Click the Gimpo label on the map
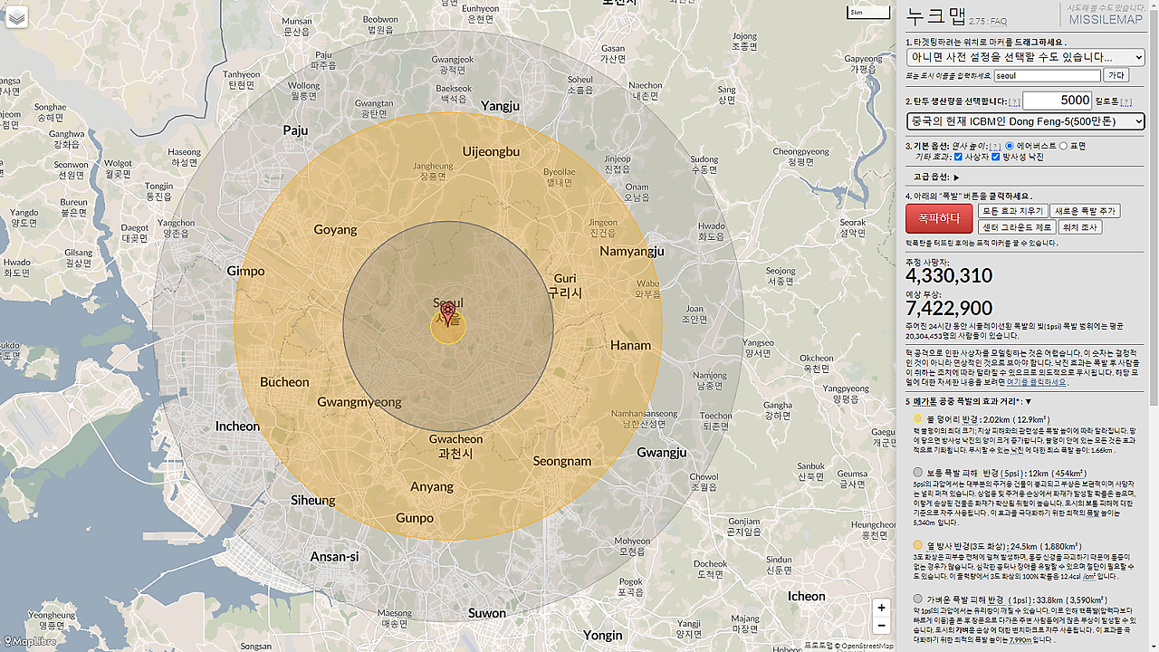 tap(245, 271)
